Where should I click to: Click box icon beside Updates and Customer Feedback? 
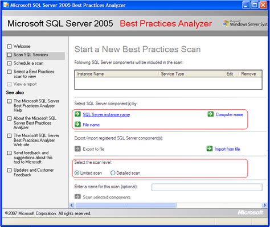click(x=9, y=170)
